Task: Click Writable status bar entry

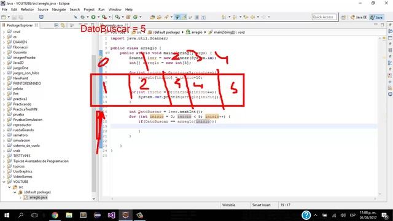Action: coord(228,205)
